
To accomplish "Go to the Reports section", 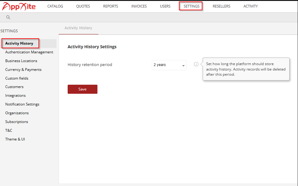I will (x=111, y=6).
